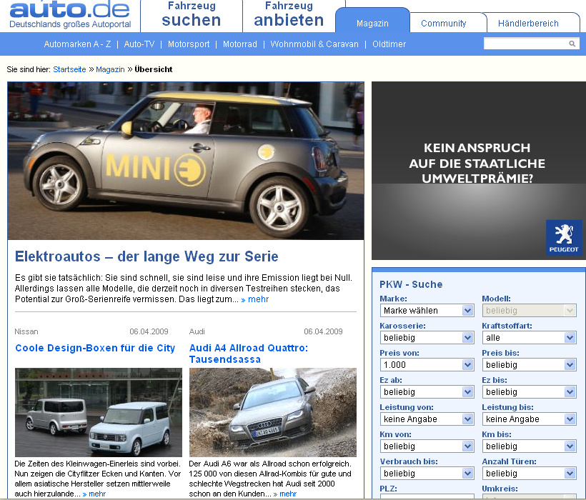
Task: Click the Nissan category label
Action: click(x=26, y=331)
